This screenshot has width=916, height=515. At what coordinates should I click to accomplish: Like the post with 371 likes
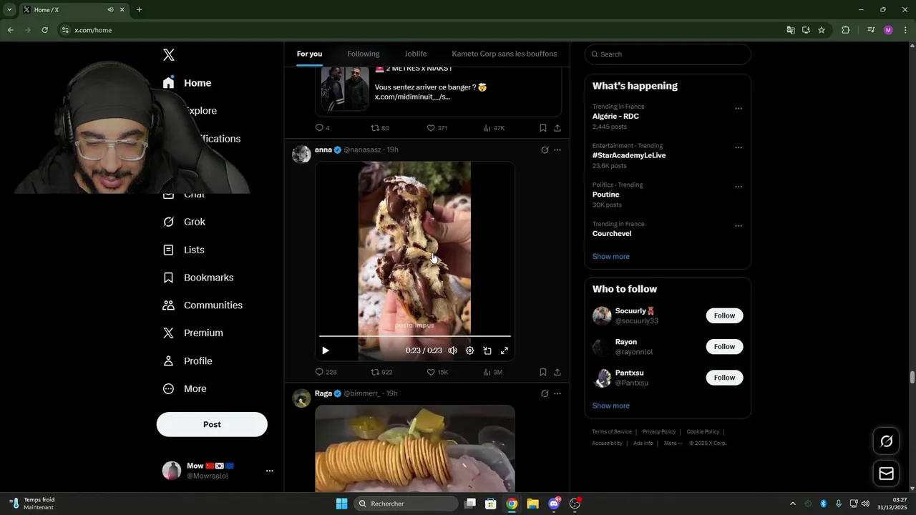437,128
